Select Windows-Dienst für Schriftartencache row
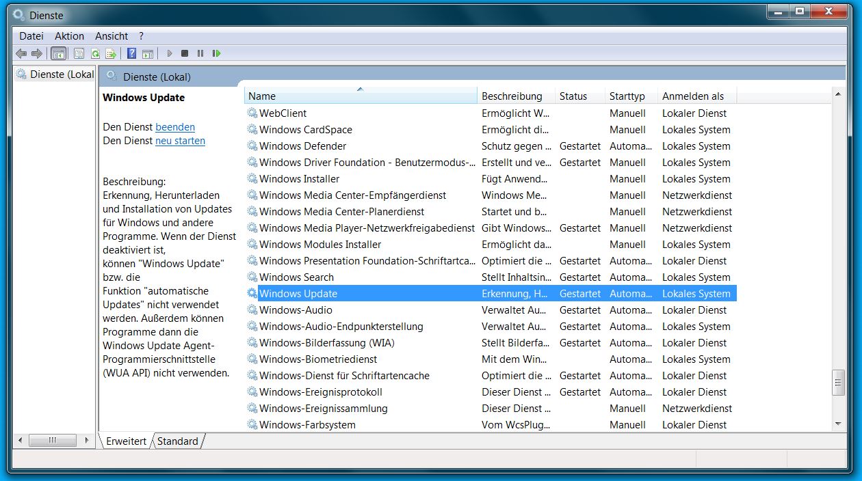The height and width of the screenshot is (481, 862). point(491,376)
